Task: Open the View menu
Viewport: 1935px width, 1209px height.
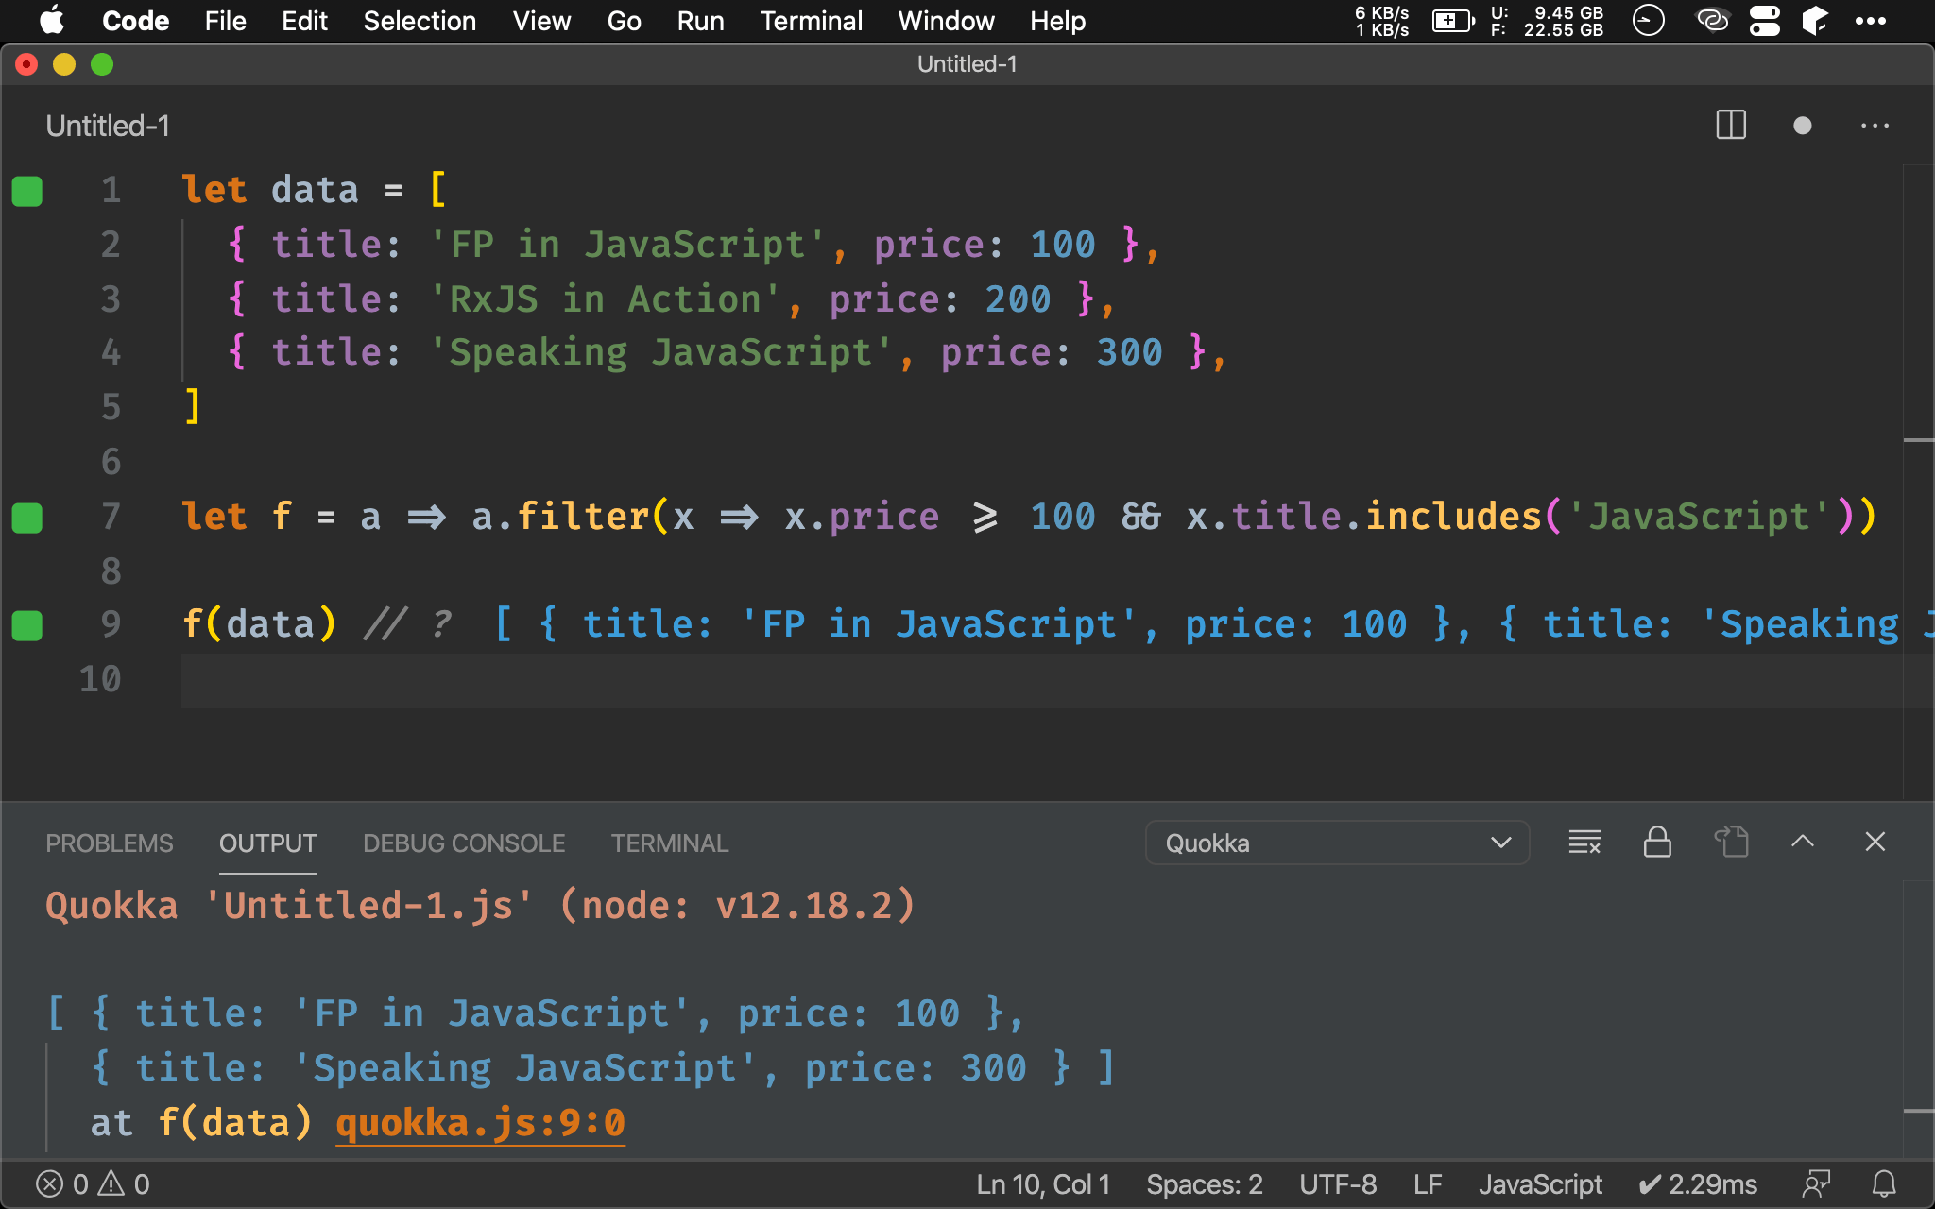Action: coord(541,21)
